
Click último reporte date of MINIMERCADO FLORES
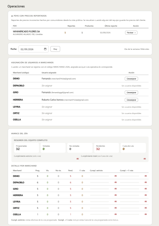click(105, 33)
